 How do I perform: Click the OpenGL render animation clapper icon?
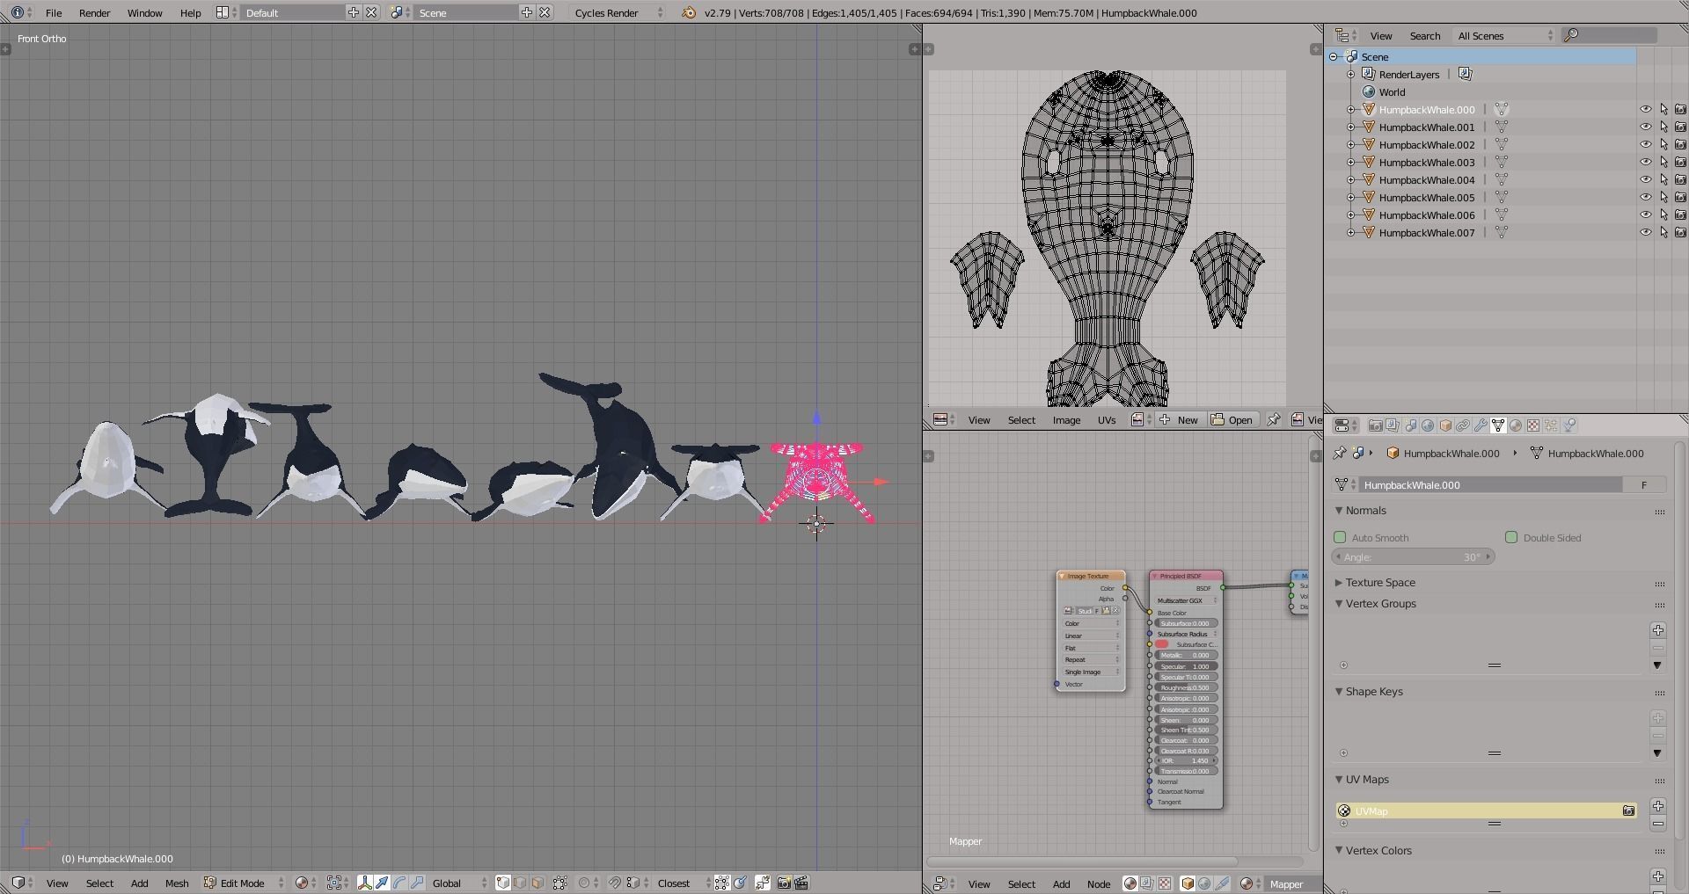[x=801, y=883]
